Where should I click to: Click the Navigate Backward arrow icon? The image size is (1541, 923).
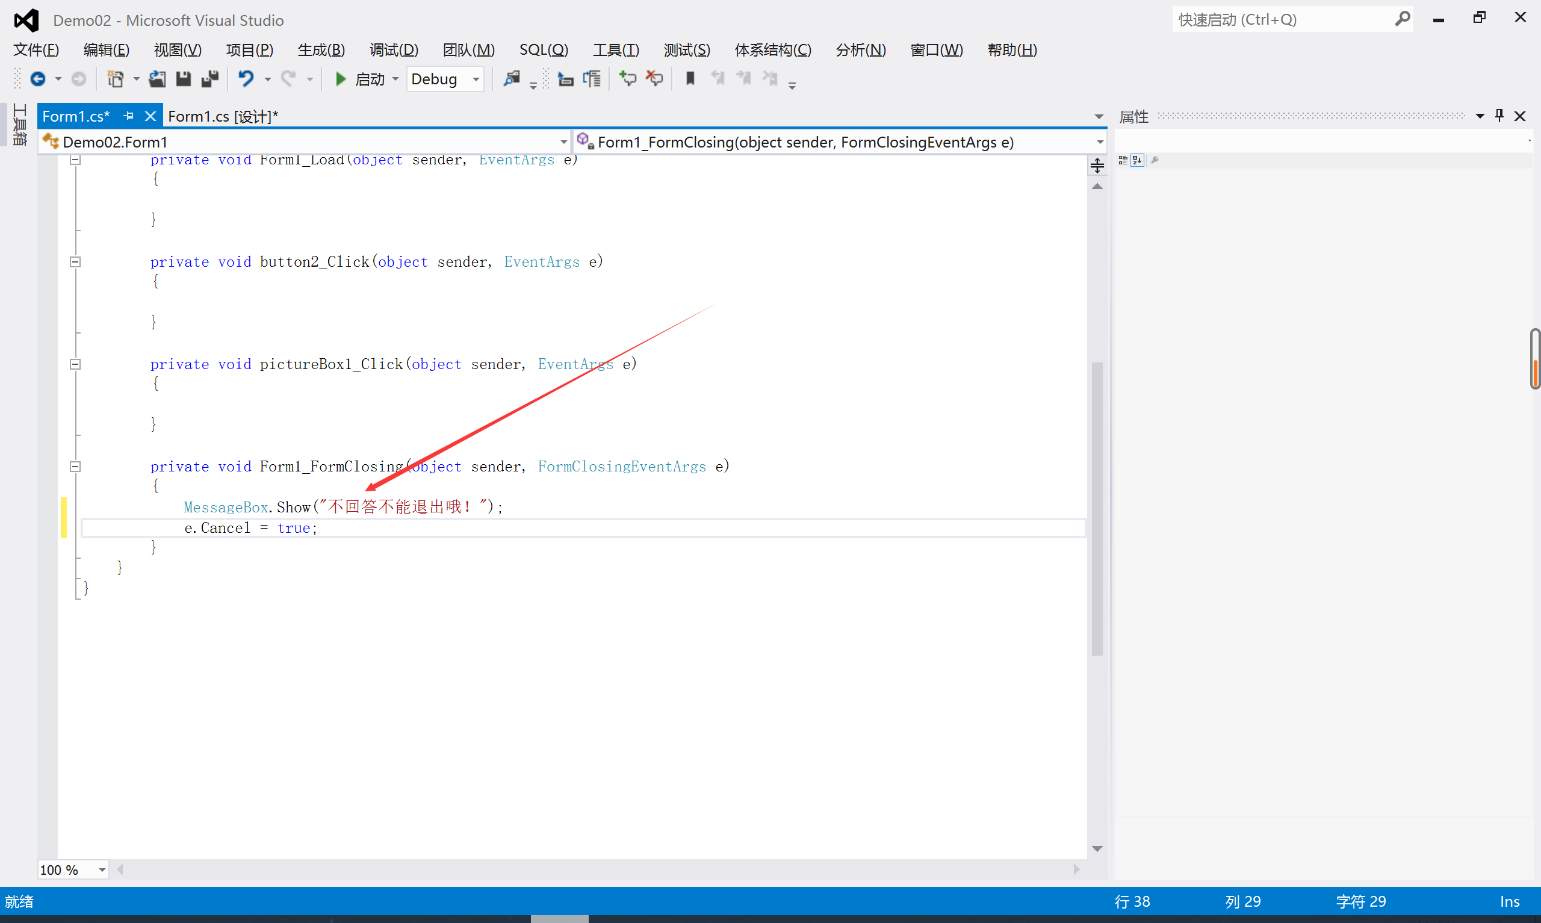click(x=38, y=79)
